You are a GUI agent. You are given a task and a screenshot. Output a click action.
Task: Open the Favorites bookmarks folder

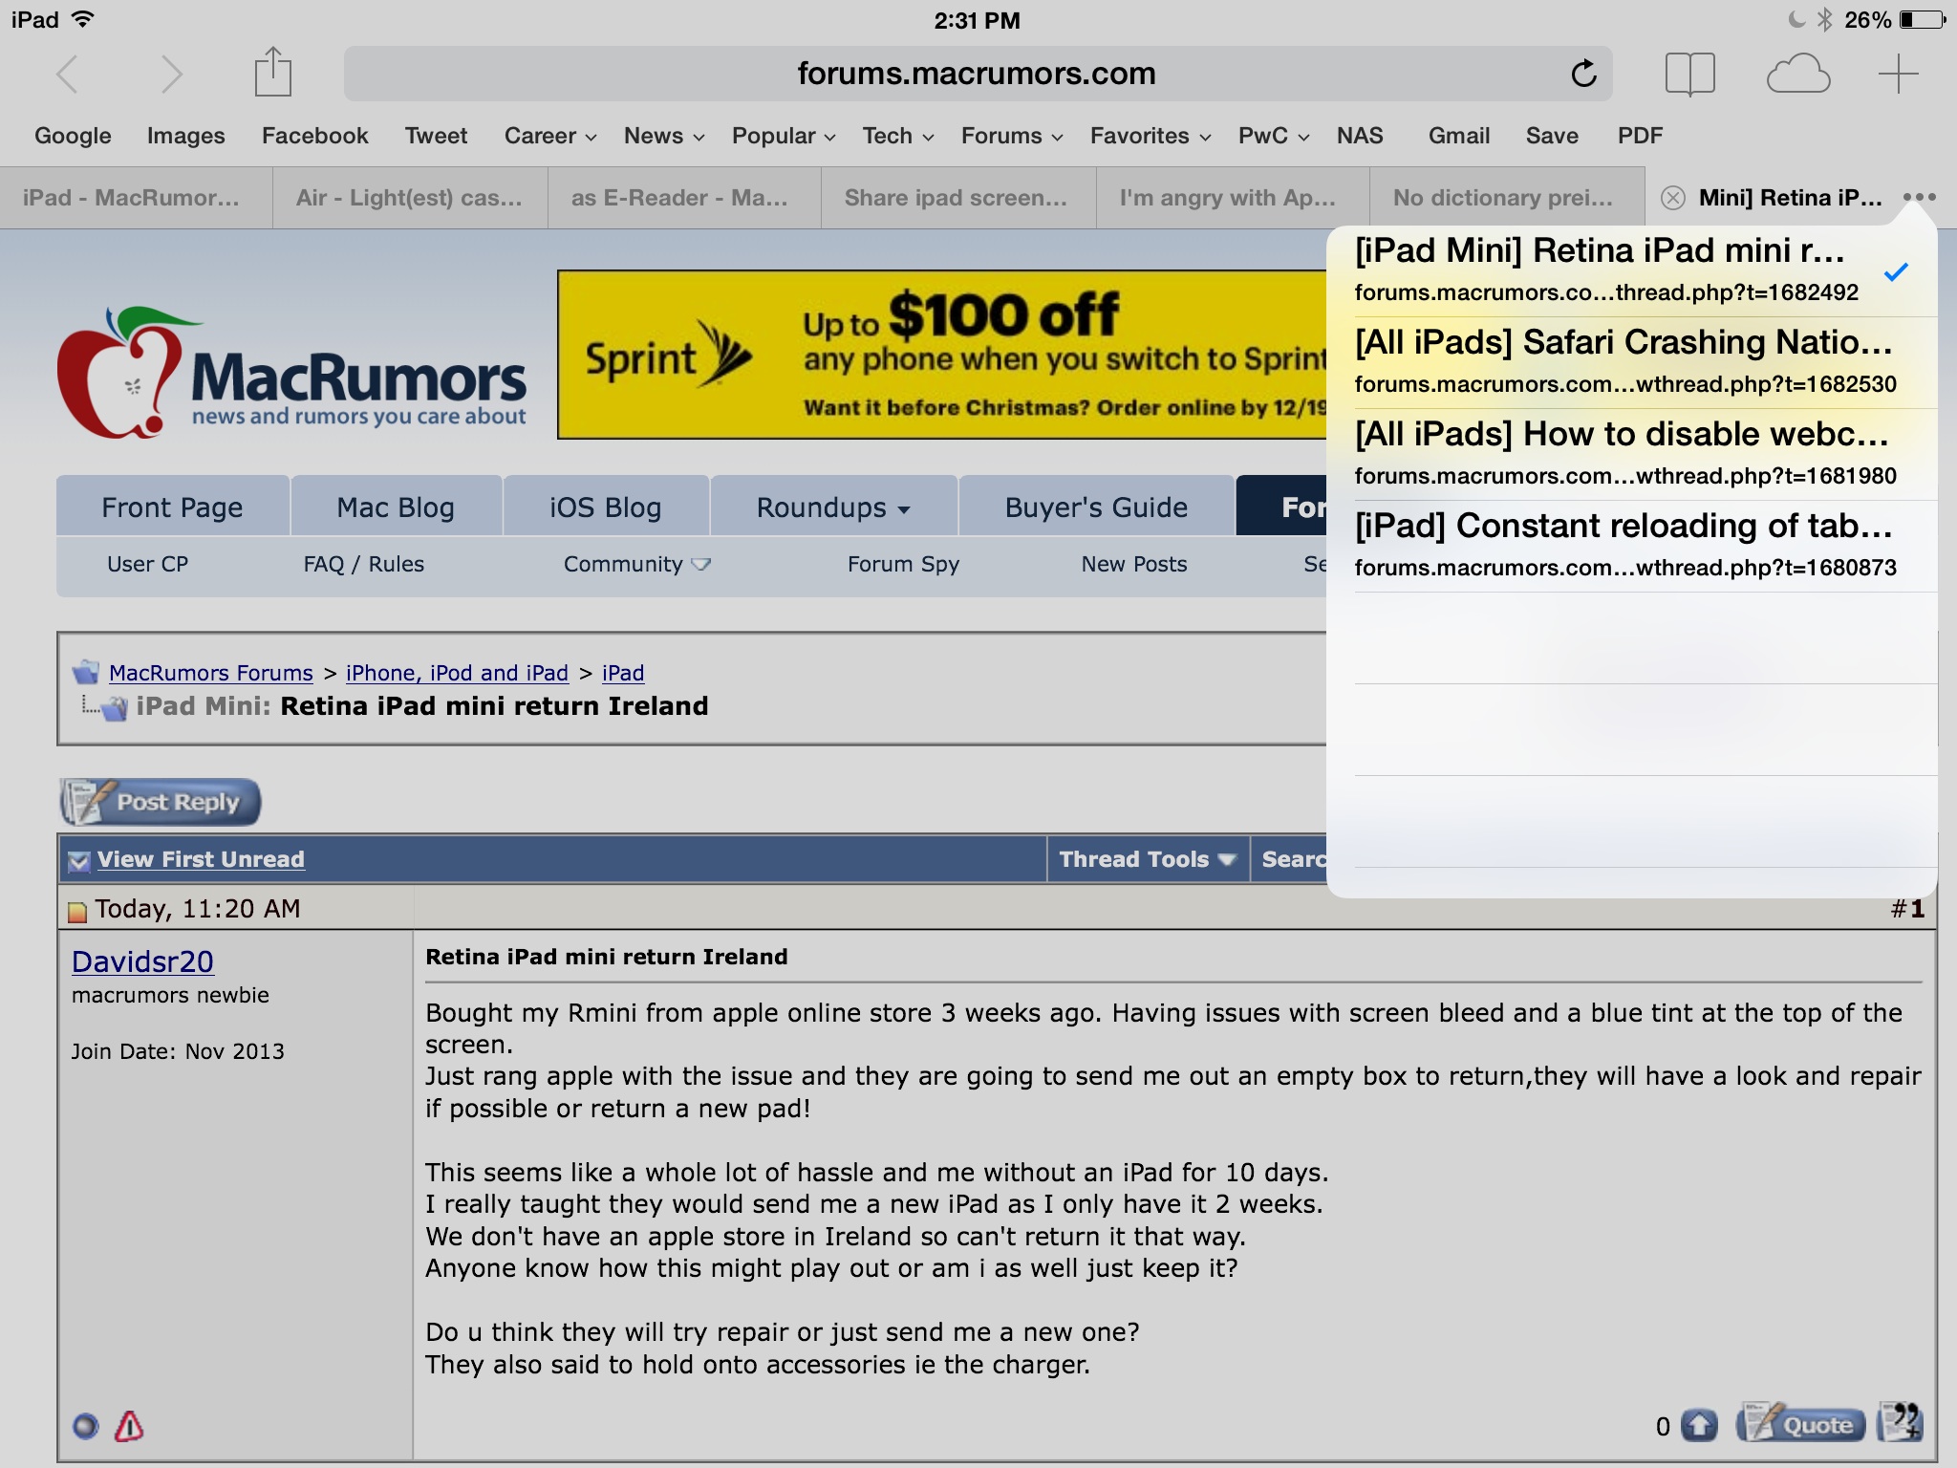tap(1151, 136)
